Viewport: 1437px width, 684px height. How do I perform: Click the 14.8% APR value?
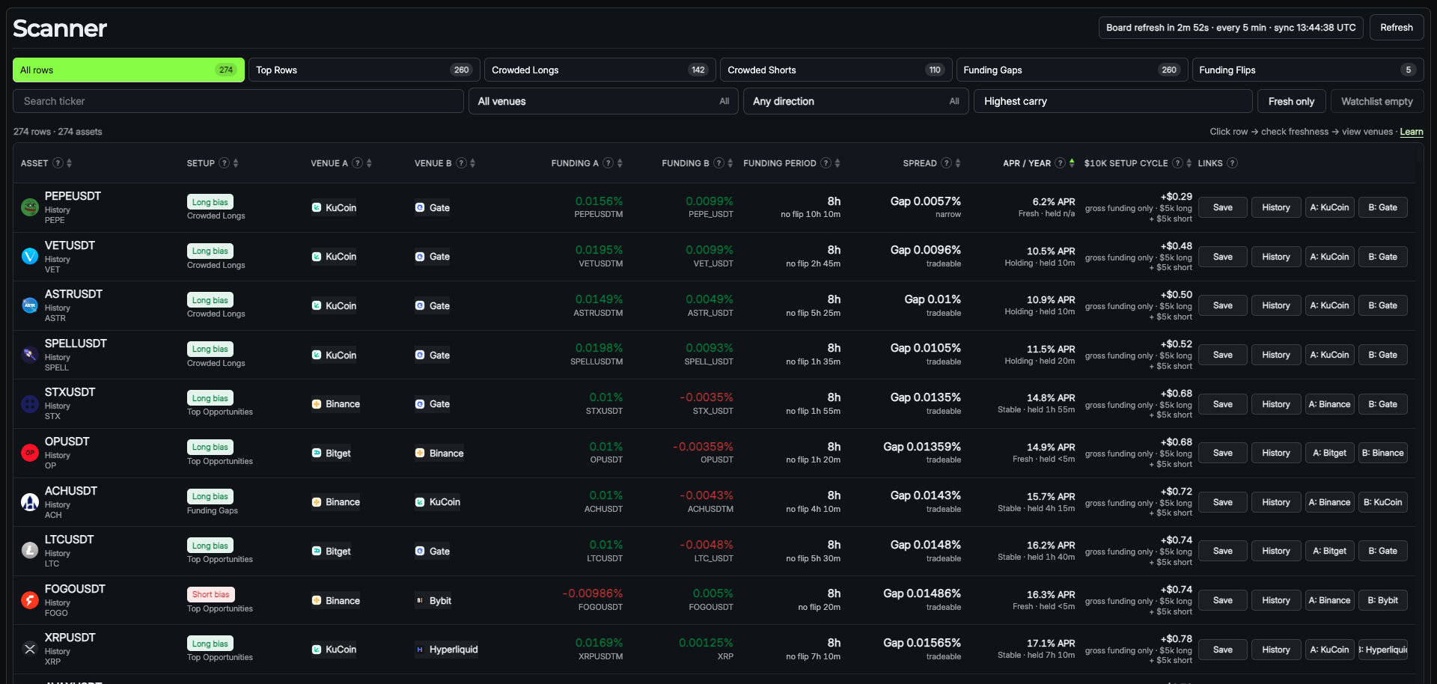point(1051,398)
